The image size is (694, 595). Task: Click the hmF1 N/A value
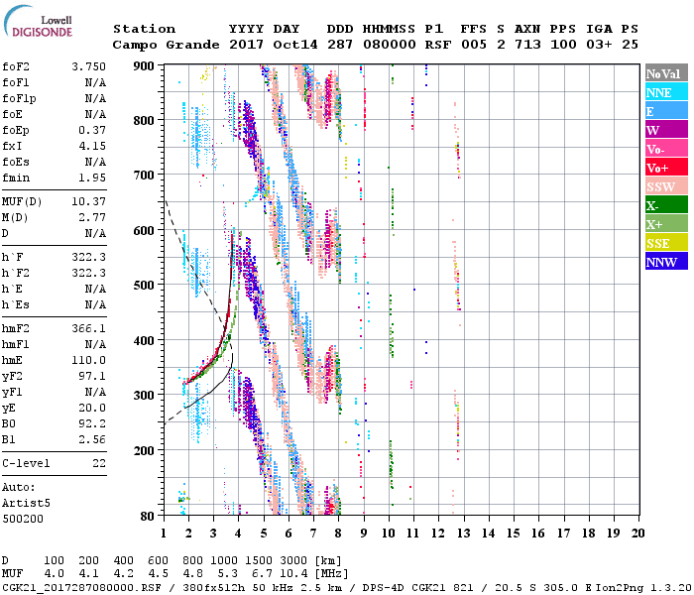click(95, 344)
